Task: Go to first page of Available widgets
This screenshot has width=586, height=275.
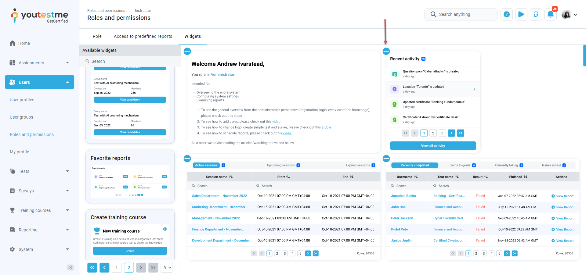Action: pos(92,268)
